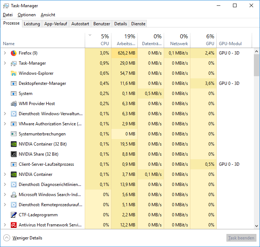
Task: Select Client-Server-Laufzeitprozess GPU 0 - 3D cell
Action: pos(229,164)
